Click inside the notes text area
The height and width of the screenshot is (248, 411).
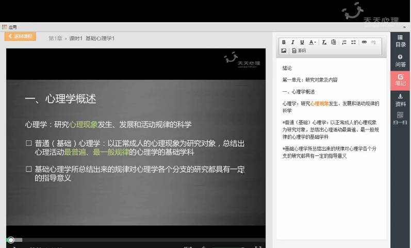(331, 196)
